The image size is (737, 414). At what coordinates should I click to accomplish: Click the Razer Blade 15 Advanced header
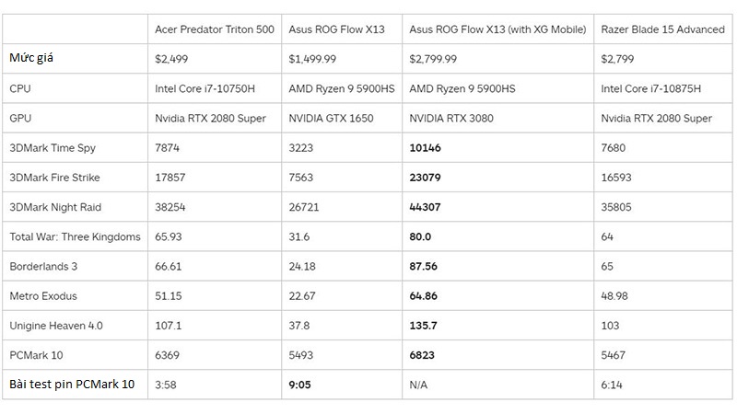pyautogui.click(x=662, y=29)
